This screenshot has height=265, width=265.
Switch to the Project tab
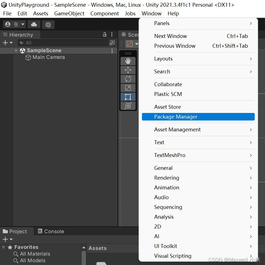click(17, 231)
